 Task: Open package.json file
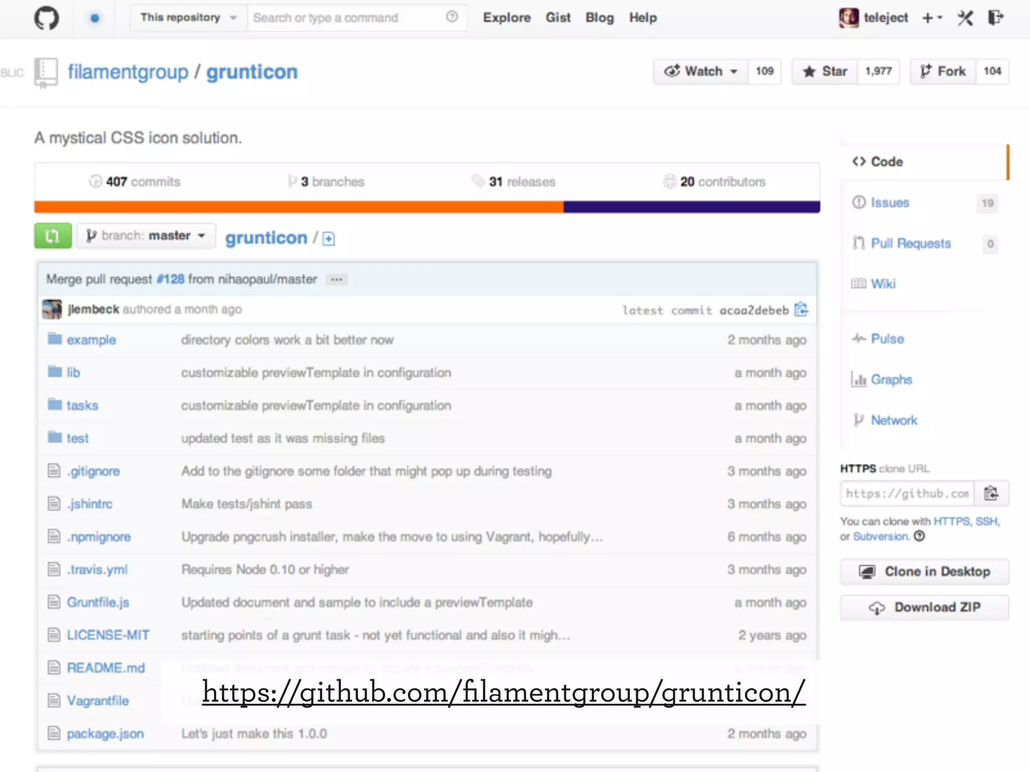[x=106, y=734]
